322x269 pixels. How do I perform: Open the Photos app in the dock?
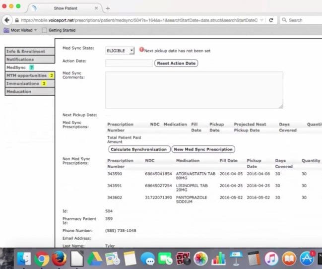click(x=200, y=259)
